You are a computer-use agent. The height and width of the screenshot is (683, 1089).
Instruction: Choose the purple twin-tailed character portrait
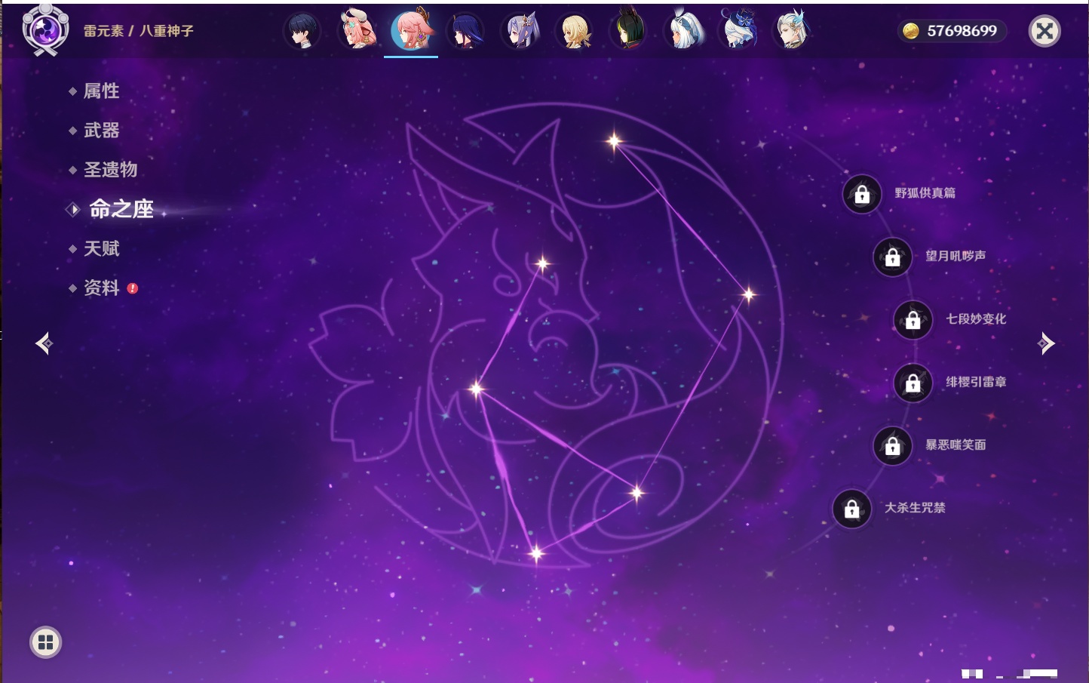(x=520, y=31)
